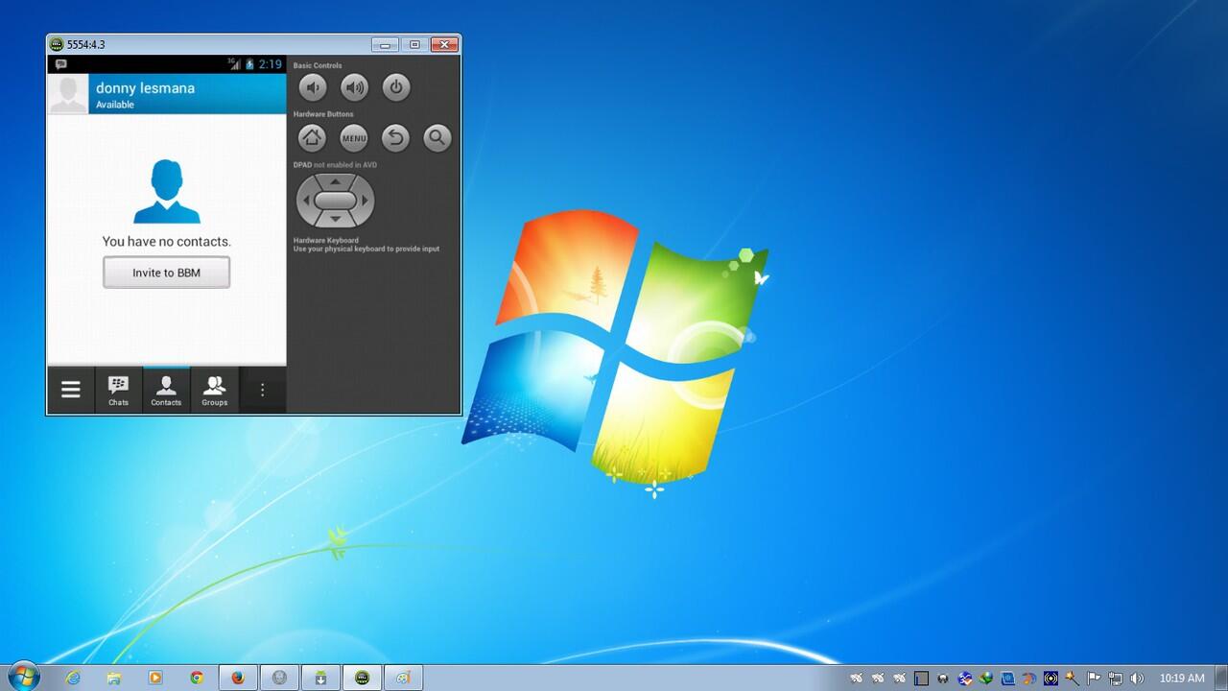
Task: Maximize the 5554:4.3 emulator window
Action: tap(414, 44)
